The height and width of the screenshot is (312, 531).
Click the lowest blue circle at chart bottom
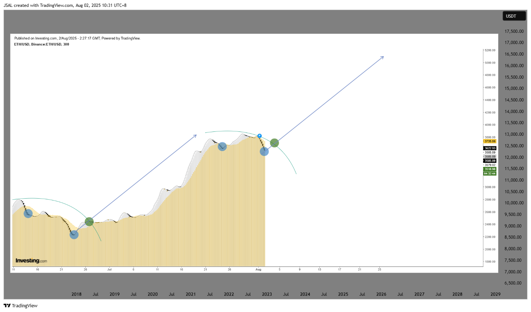(x=74, y=235)
